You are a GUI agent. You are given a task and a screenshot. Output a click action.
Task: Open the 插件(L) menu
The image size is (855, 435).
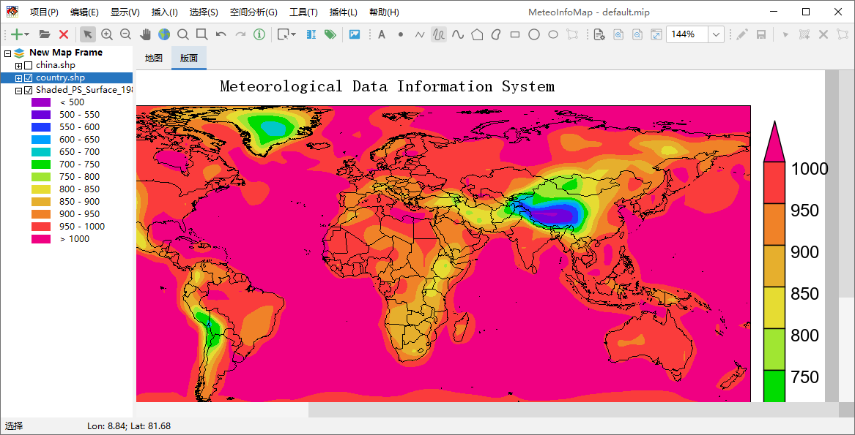[x=344, y=12]
